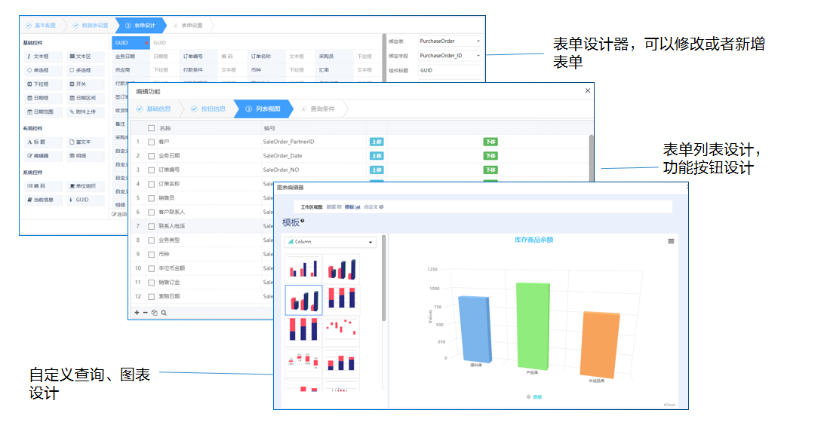Add the 标题 title layout control

click(x=42, y=142)
